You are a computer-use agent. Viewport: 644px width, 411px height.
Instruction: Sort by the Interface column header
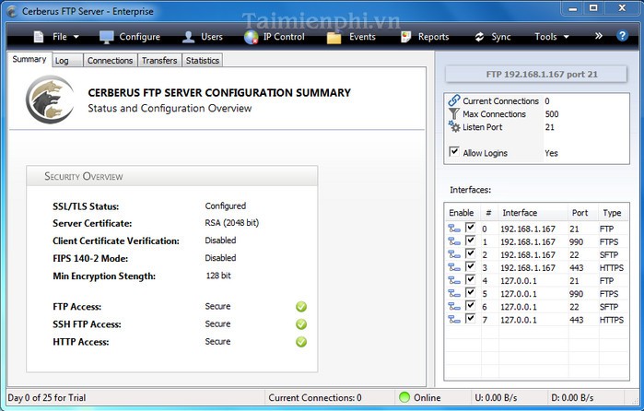pos(533,213)
